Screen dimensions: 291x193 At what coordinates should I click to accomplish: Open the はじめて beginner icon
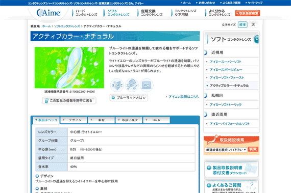pyautogui.click(x=117, y=85)
